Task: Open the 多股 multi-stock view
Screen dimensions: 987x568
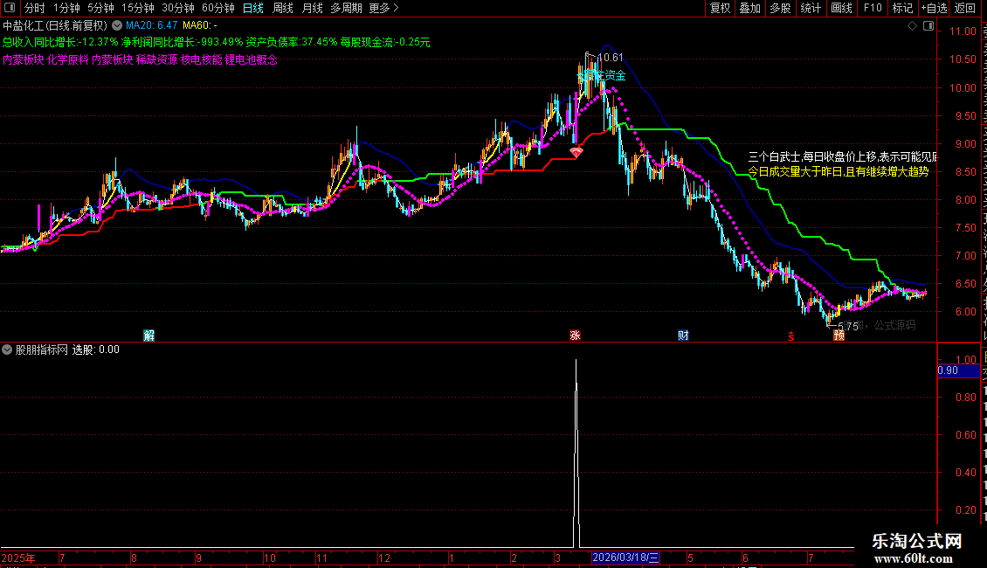Action: 780,8
